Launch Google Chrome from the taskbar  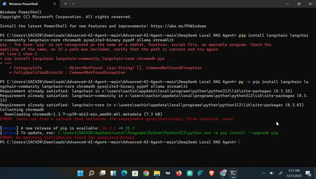pos(146,173)
